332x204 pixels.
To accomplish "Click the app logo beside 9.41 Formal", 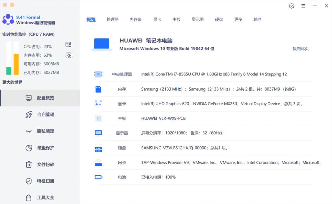I will [x=8, y=19].
